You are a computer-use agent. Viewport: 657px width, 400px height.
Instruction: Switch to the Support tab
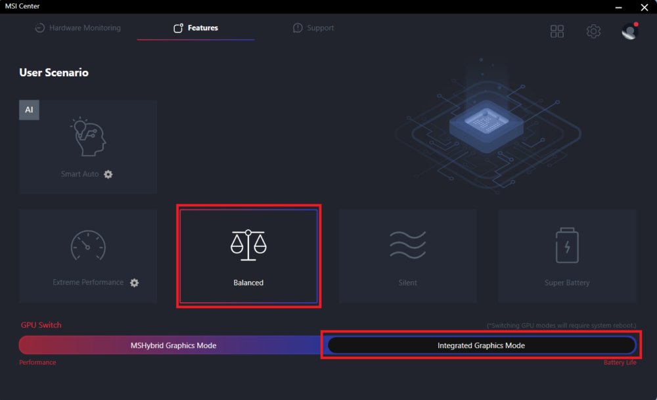pos(313,28)
